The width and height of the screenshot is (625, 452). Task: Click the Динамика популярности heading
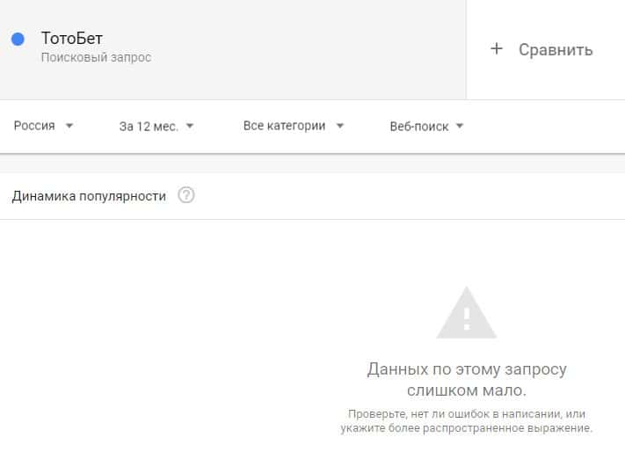(x=89, y=196)
